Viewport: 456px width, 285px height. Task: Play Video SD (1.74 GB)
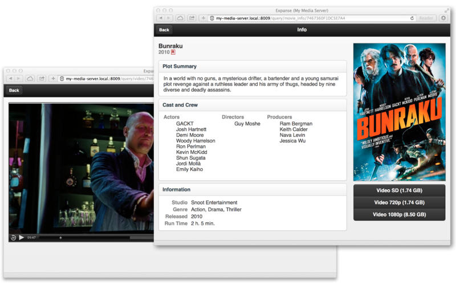click(x=400, y=190)
